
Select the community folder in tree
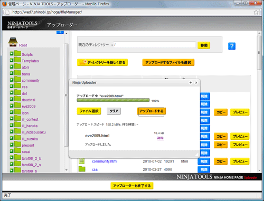(31, 80)
